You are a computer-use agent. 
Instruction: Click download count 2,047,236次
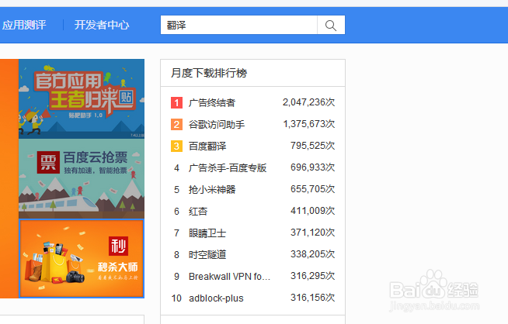point(308,102)
